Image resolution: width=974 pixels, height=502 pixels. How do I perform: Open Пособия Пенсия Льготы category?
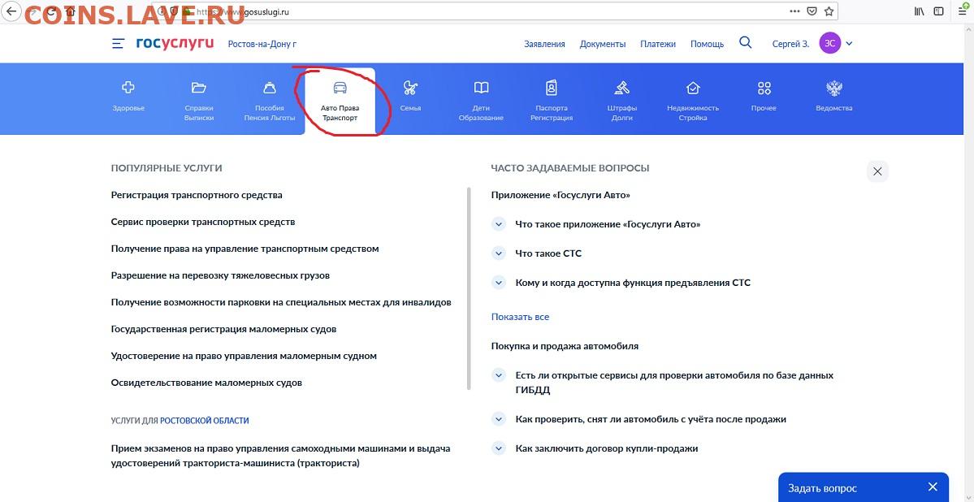tap(270, 102)
